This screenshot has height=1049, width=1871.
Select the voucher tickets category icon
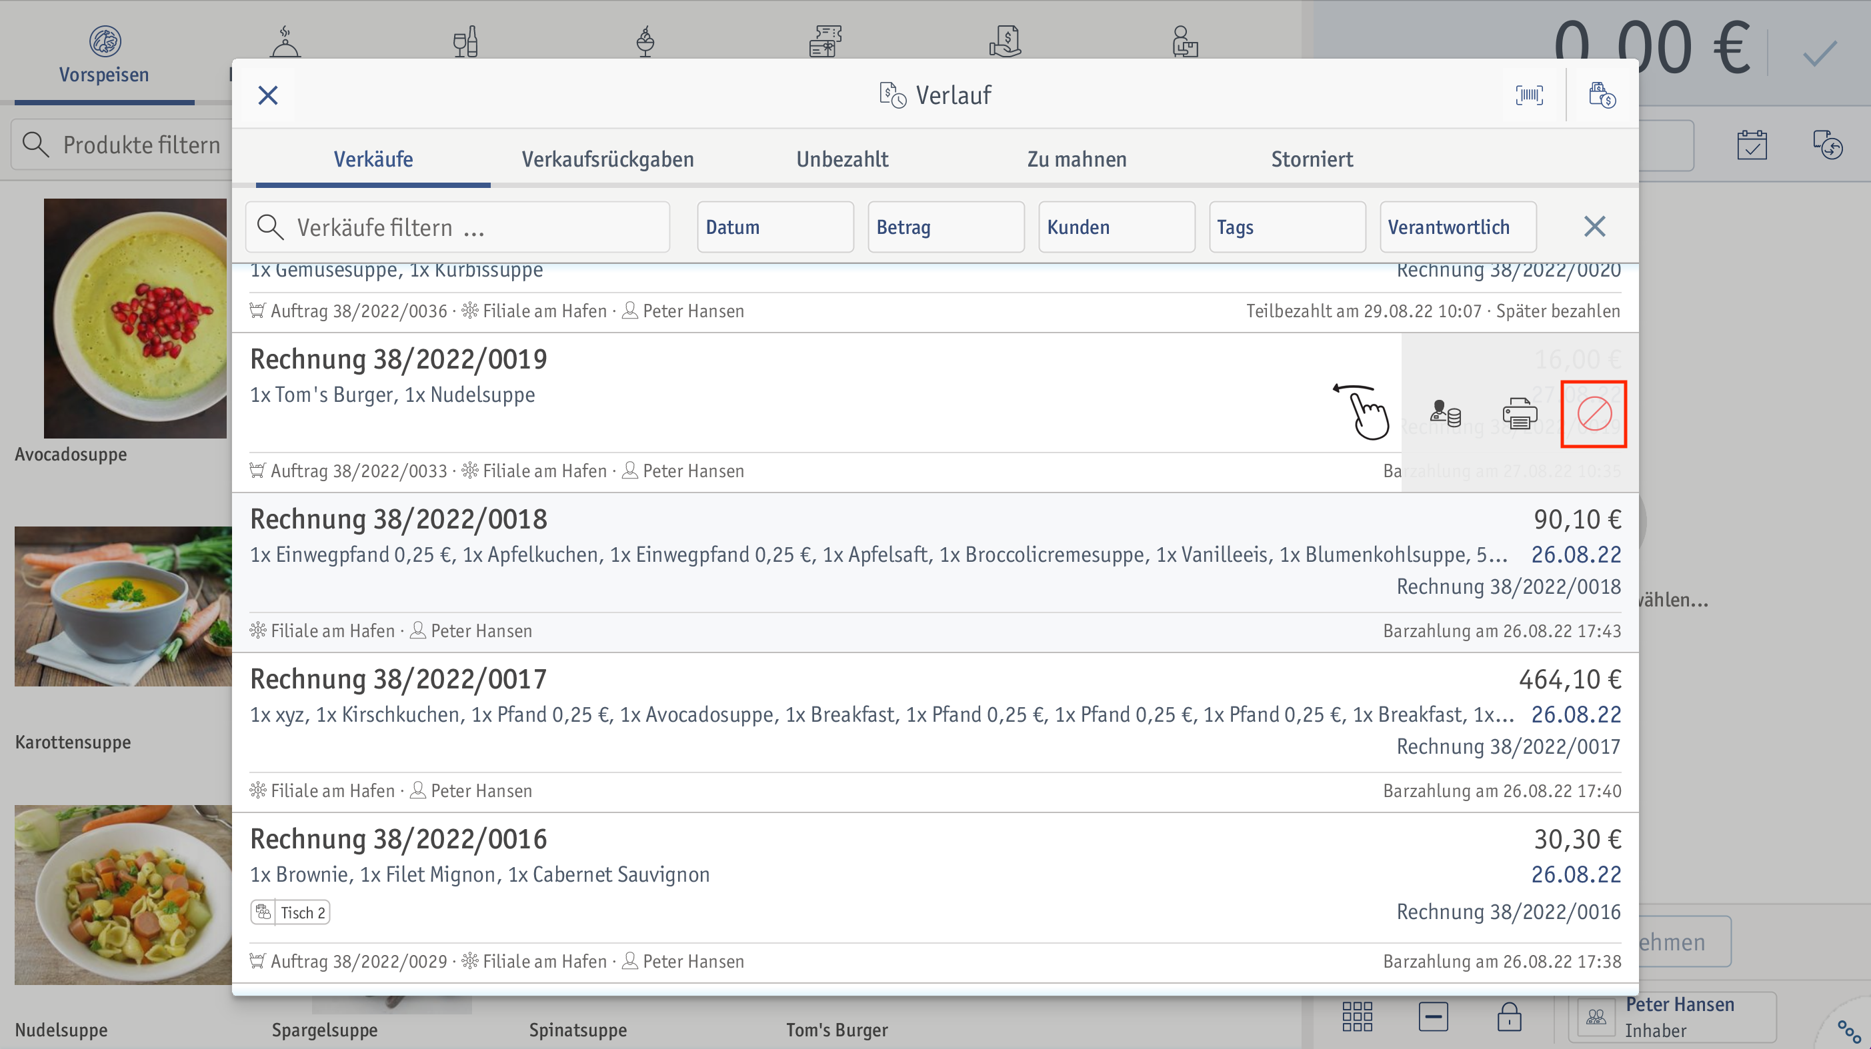coord(825,41)
